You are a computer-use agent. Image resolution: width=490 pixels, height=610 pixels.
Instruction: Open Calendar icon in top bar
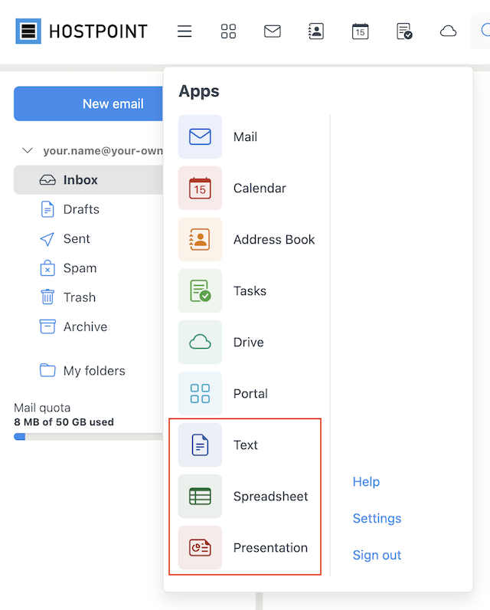coord(360,31)
